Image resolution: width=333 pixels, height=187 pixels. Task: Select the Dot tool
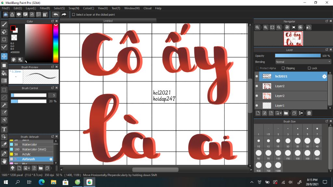[4, 47]
